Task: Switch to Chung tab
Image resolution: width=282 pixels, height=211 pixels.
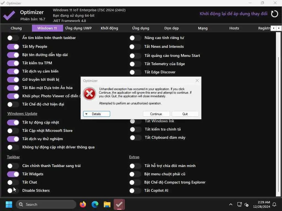Action: click(16, 28)
